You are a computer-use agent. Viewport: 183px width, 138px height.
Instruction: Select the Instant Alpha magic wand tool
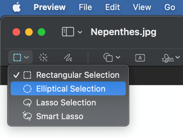(43, 57)
